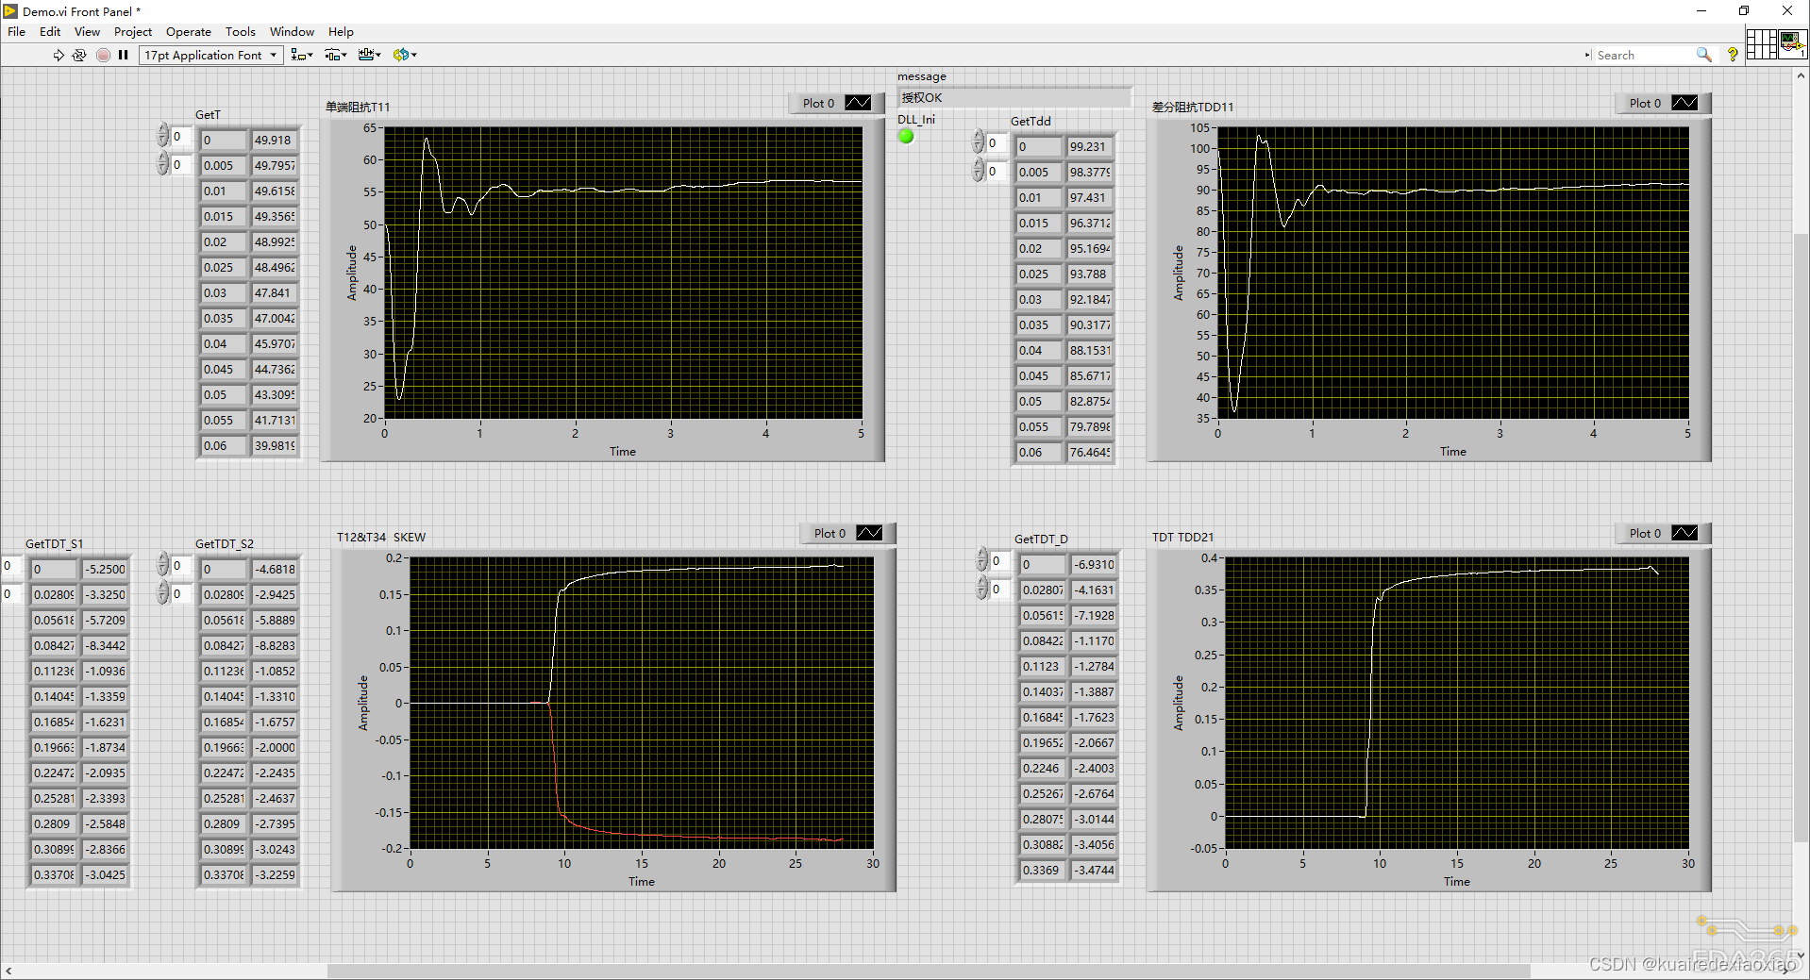Click the search magnifier icon

coord(1704,55)
